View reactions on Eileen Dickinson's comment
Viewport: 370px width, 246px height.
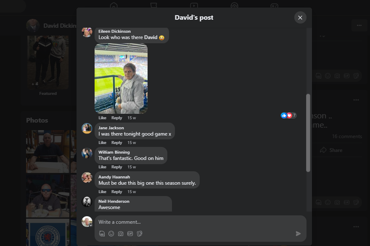coord(288,115)
